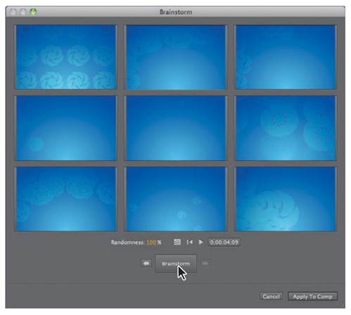Select the top-right variant thumbnail
The width and height of the screenshot is (351, 315).
(286, 57)
